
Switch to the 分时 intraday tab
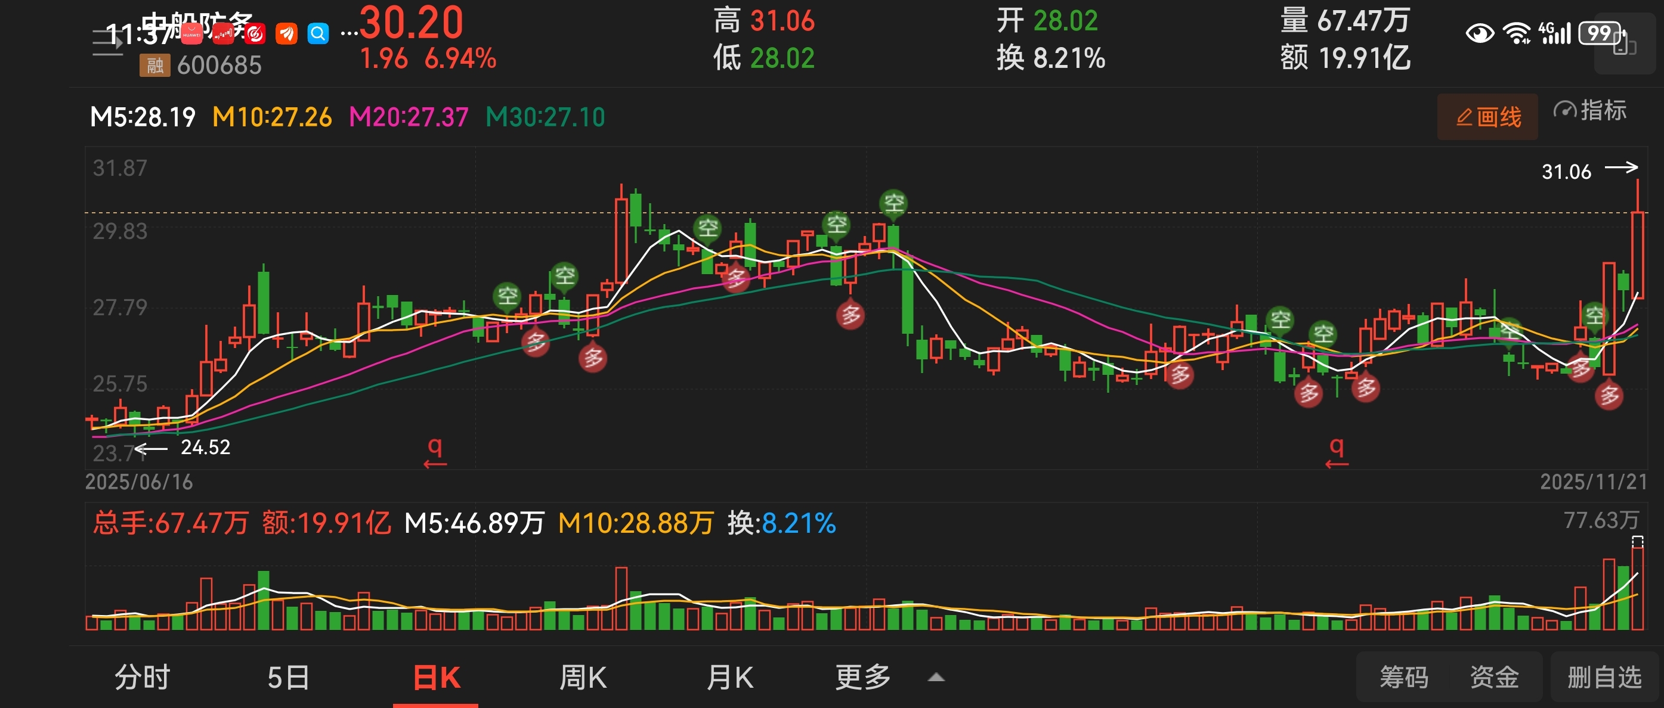click(142, 677)
